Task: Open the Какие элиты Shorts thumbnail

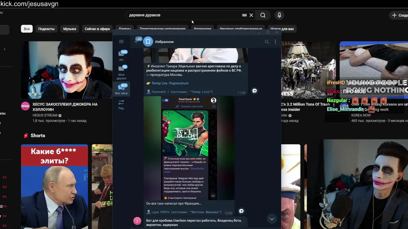Action: pyautogui.click(x=55, y=187)
